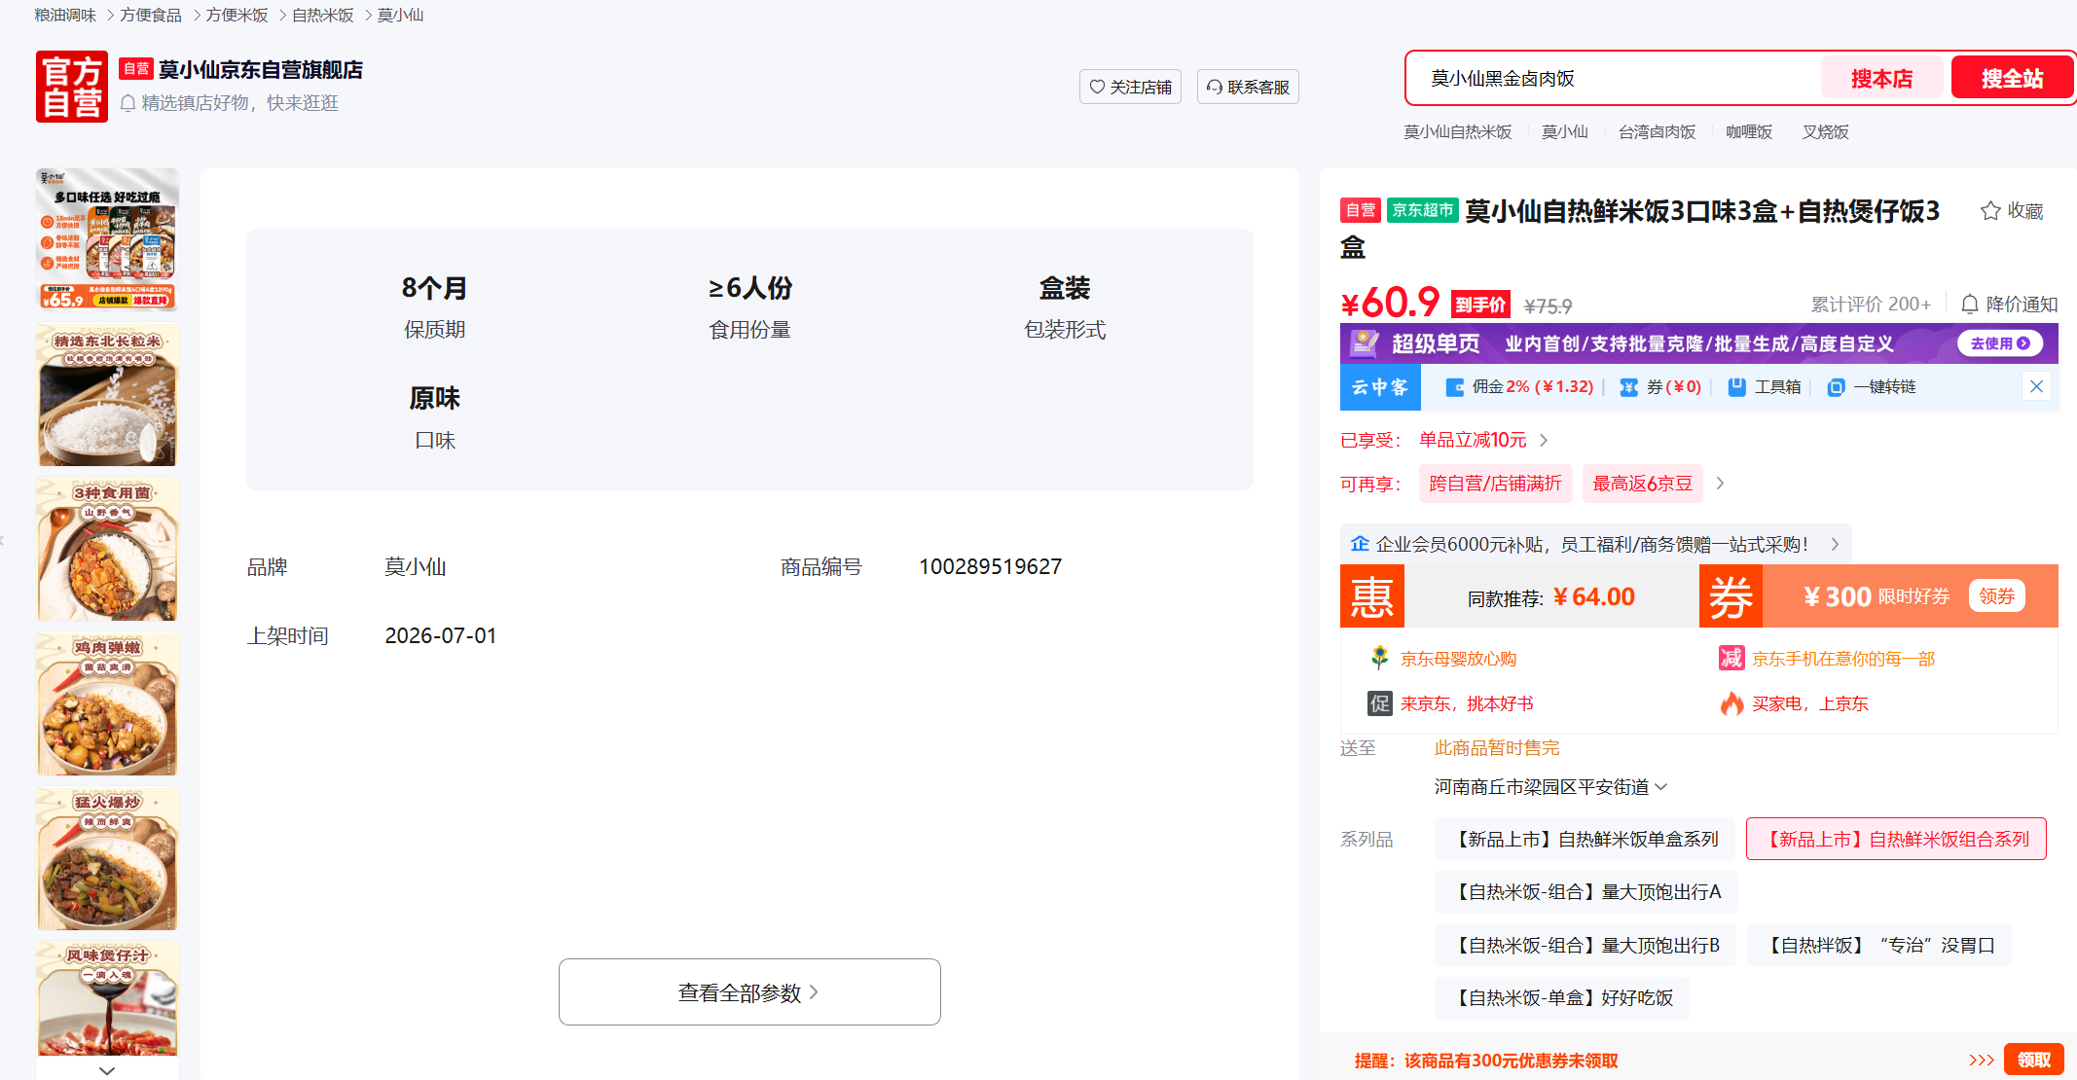Click the sunflower icon beside 京东母婴放心购
2077x1080 pixels.
click(x=1379, y=659)
